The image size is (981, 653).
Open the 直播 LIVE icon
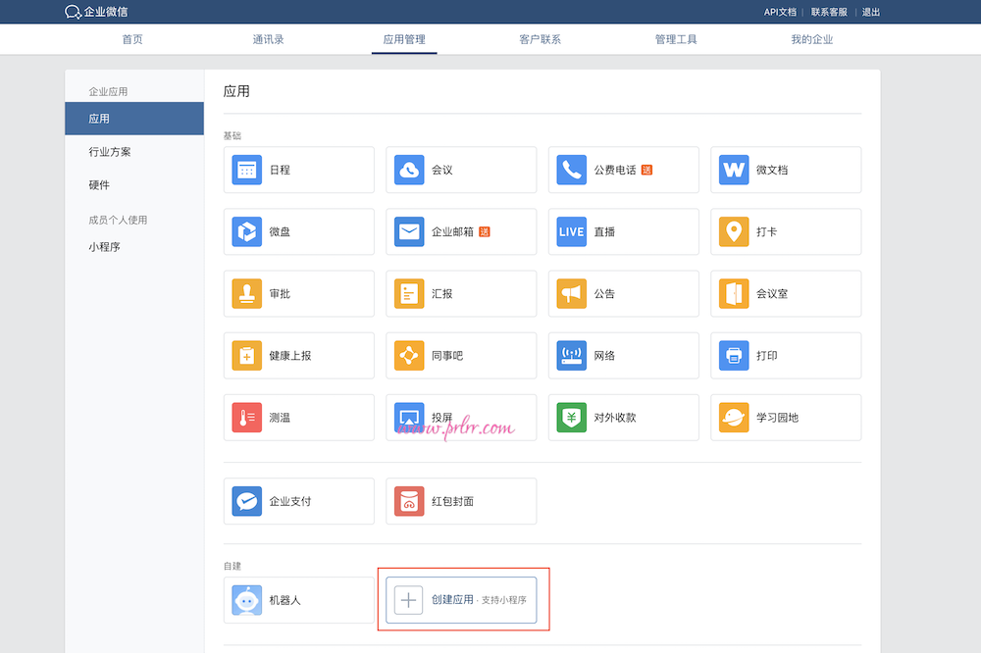571,231
